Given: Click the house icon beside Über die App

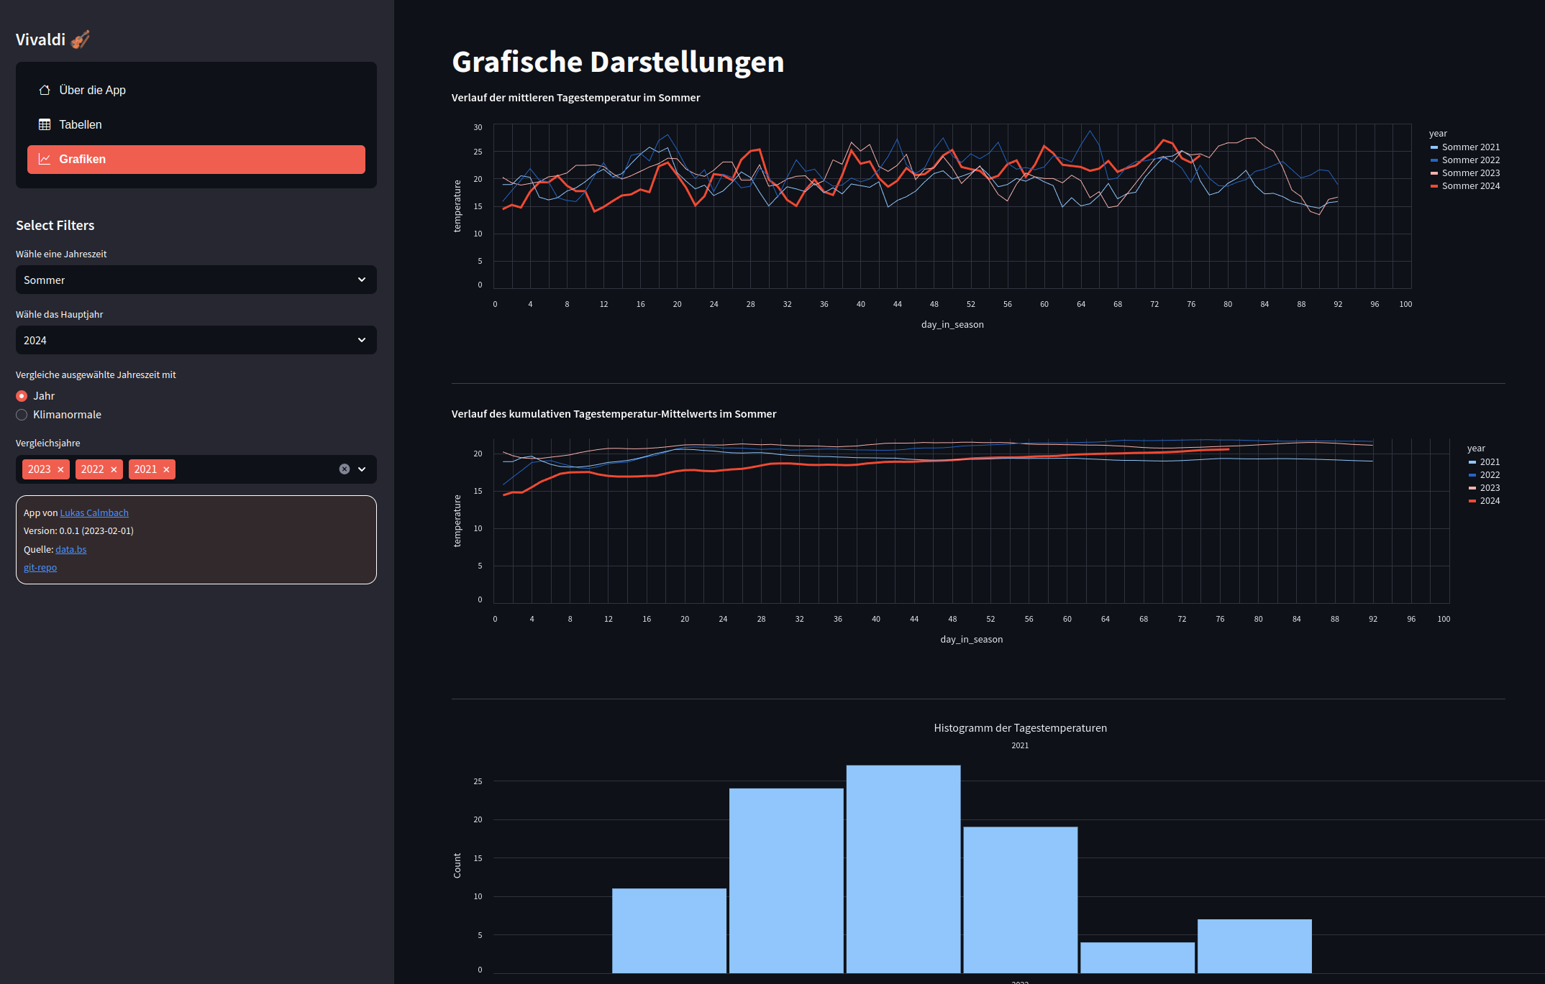Looking at the screenshot, I should 45,90.
